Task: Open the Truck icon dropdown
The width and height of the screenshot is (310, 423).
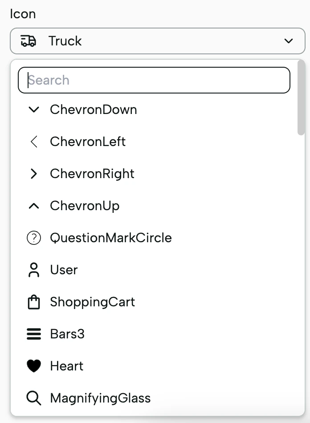Action: (156, 41)
